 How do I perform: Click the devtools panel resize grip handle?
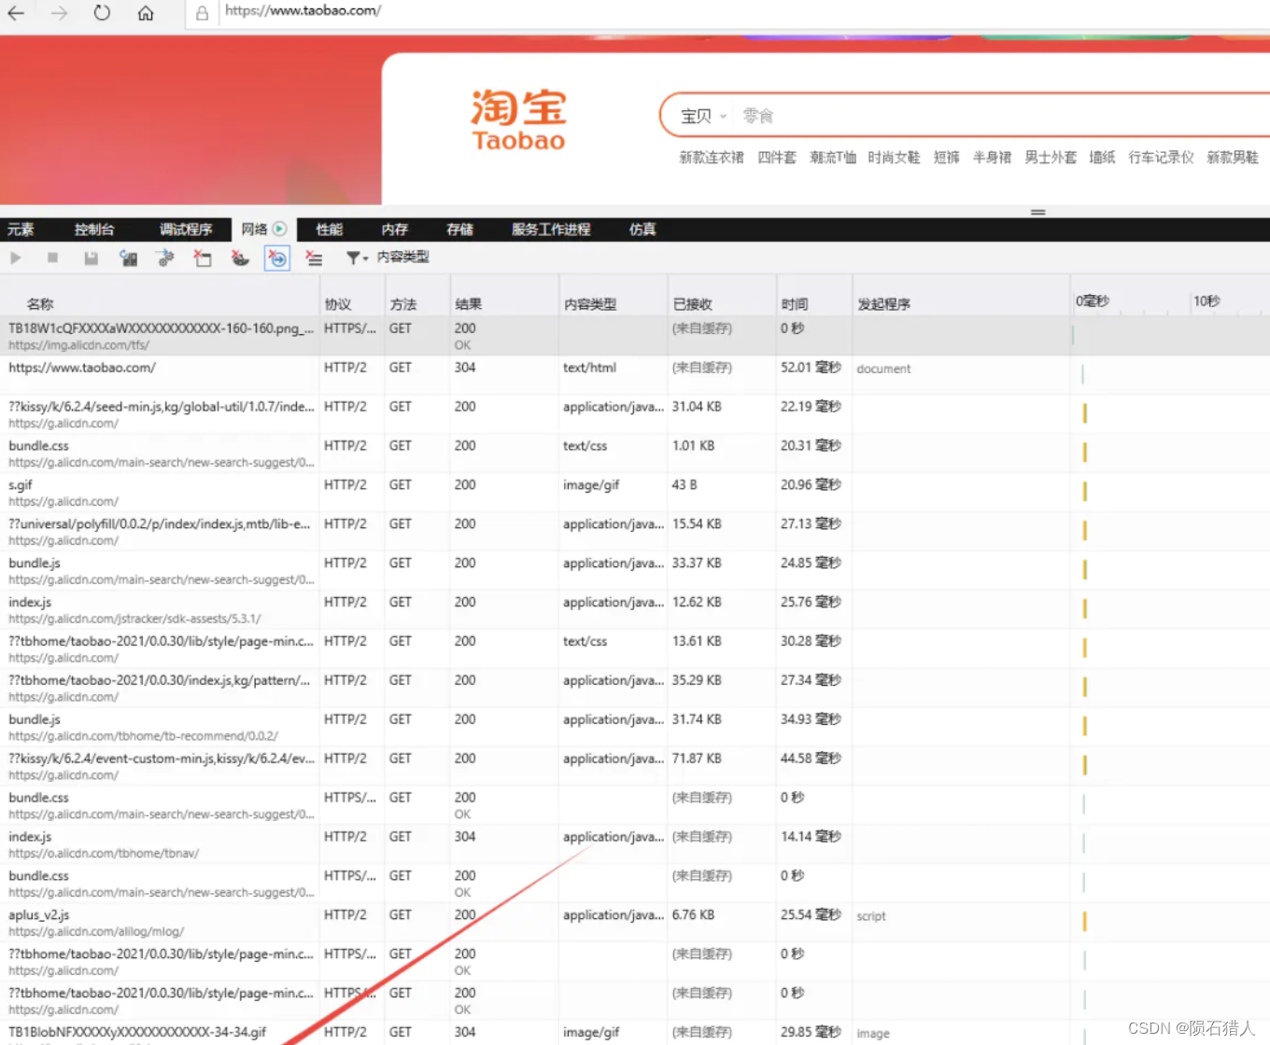1037,213
